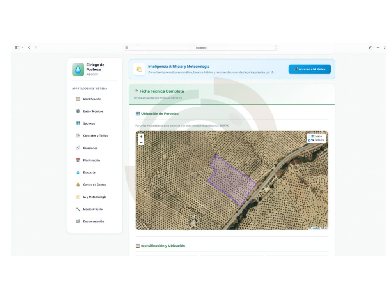The width and height of the screenshot is (390, 292).
Task: Click the Apartados del Sistema label
Action: 90,88
